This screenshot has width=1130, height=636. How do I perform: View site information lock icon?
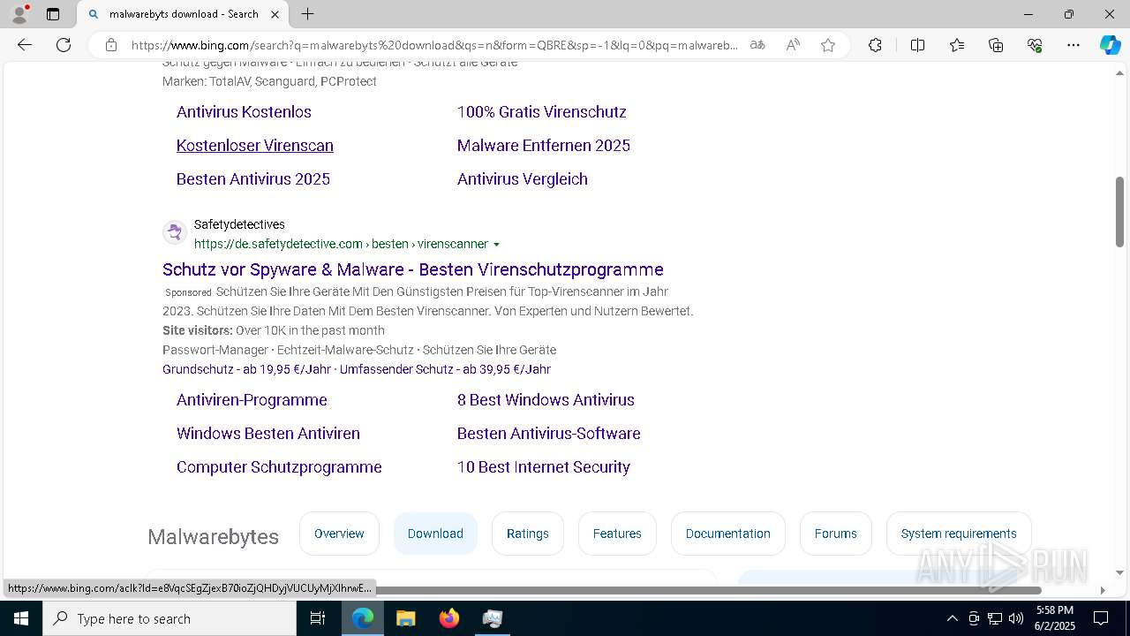click(x=110, y=45)
